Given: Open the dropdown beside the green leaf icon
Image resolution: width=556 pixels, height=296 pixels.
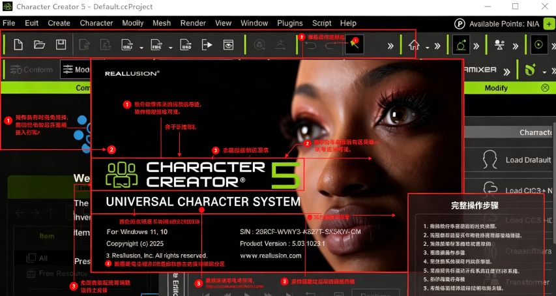Looking at the screenshot, I should pyautogui.click(x=544, y=72).
